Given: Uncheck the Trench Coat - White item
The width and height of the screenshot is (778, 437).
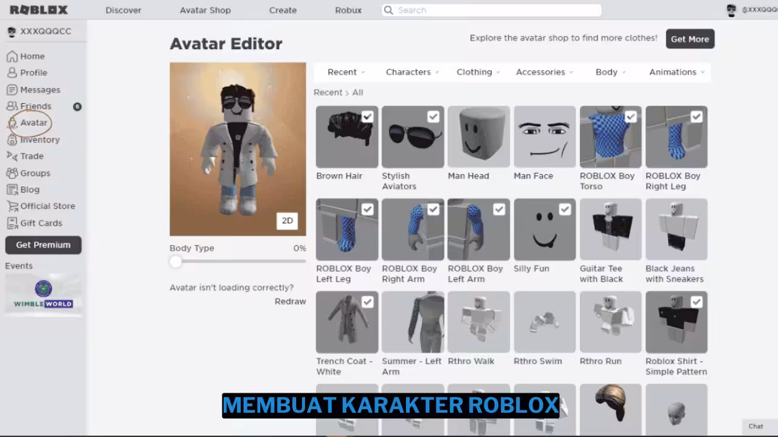Looking at the screenshot, I should (x=367, y=302).
